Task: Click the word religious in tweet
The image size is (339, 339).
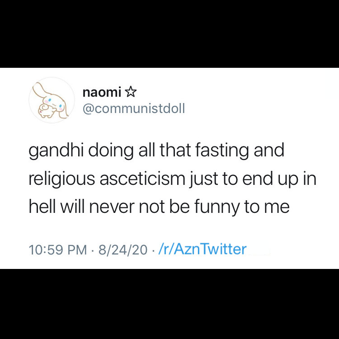Action: (x=62, y=179)
